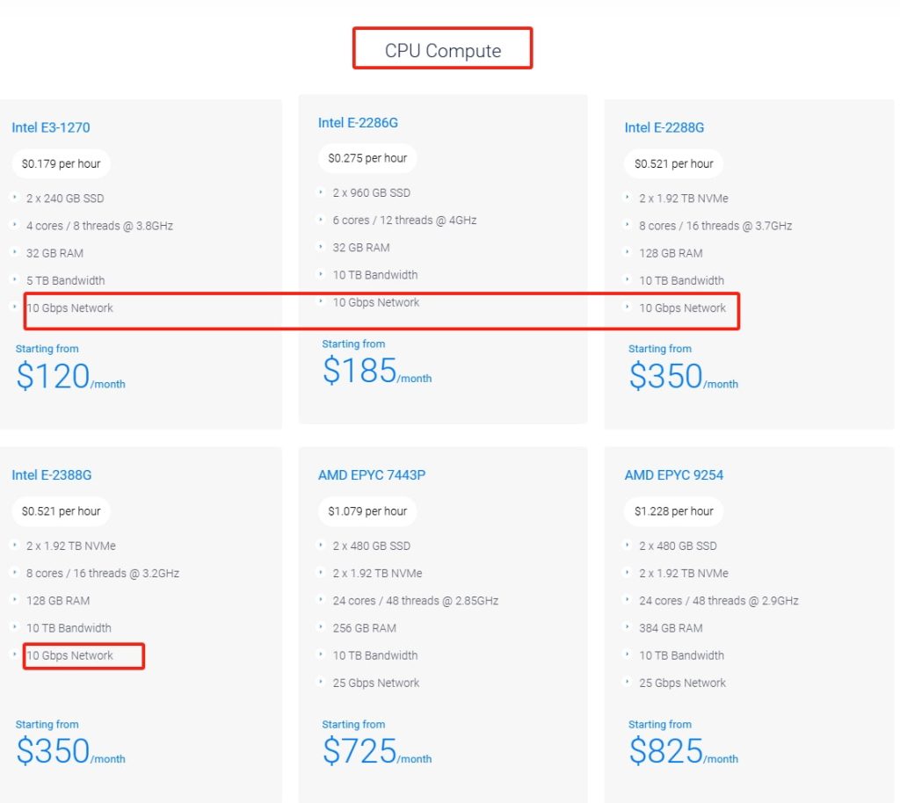Open the Intel E3-1270 server link
This screenshot has height=803, width=900.
tap(50, 127)
